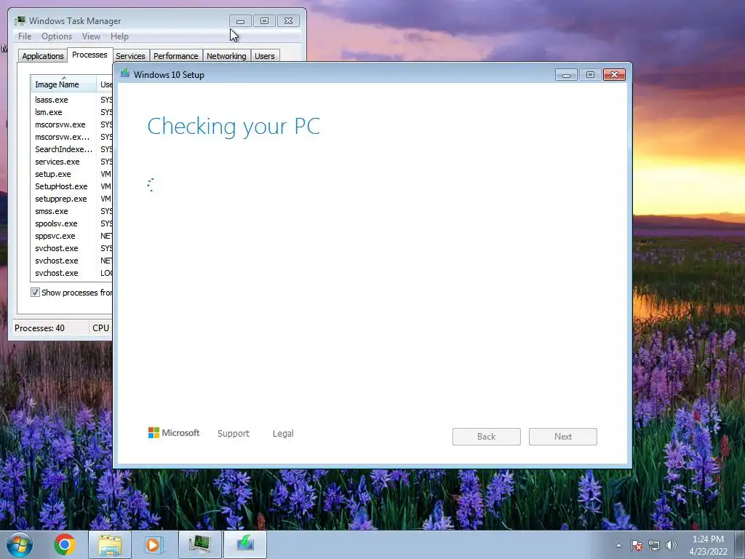This screenshot has width=745, height=559.
Task: Select the first mscorsvw.exe process
Action: tap(71, 124)
